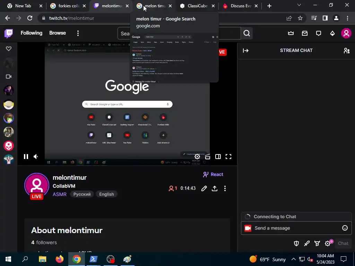Open the stream three-dot options menu
This screenshot has height=266, width=355.
225,188
